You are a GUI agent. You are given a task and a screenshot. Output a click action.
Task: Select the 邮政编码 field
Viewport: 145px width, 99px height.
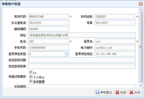click(49, 29)
